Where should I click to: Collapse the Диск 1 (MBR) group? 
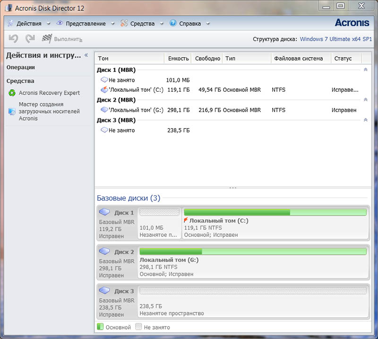pos(365,70)
